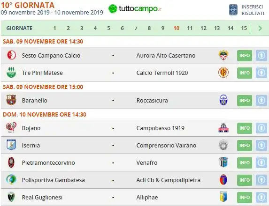Viewport: 269px width, 206px height.
Task: Click the tuttocampo logo
Action: coord(135,9)
